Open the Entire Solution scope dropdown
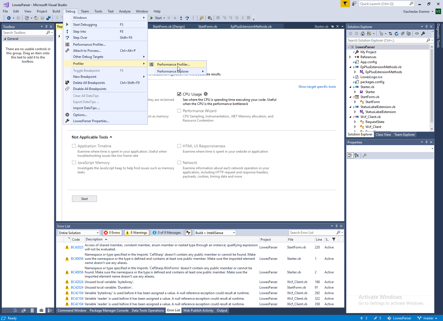Screen dimensions: 443x321 point(79,233)
